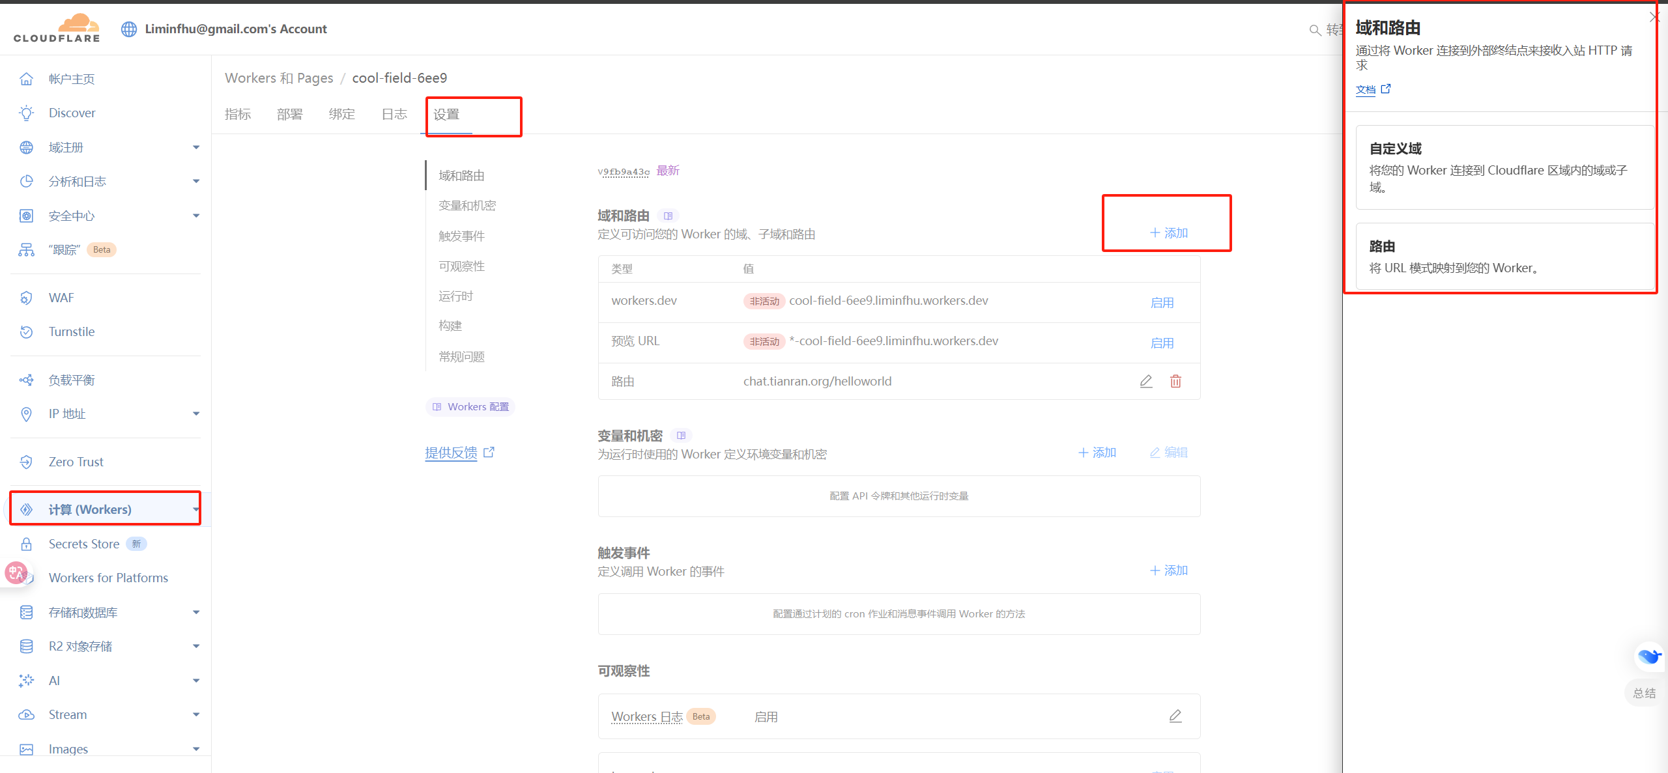
Task: Click the red trash icon for chat.tianran.org route
Action: [x=1175, y=382]
